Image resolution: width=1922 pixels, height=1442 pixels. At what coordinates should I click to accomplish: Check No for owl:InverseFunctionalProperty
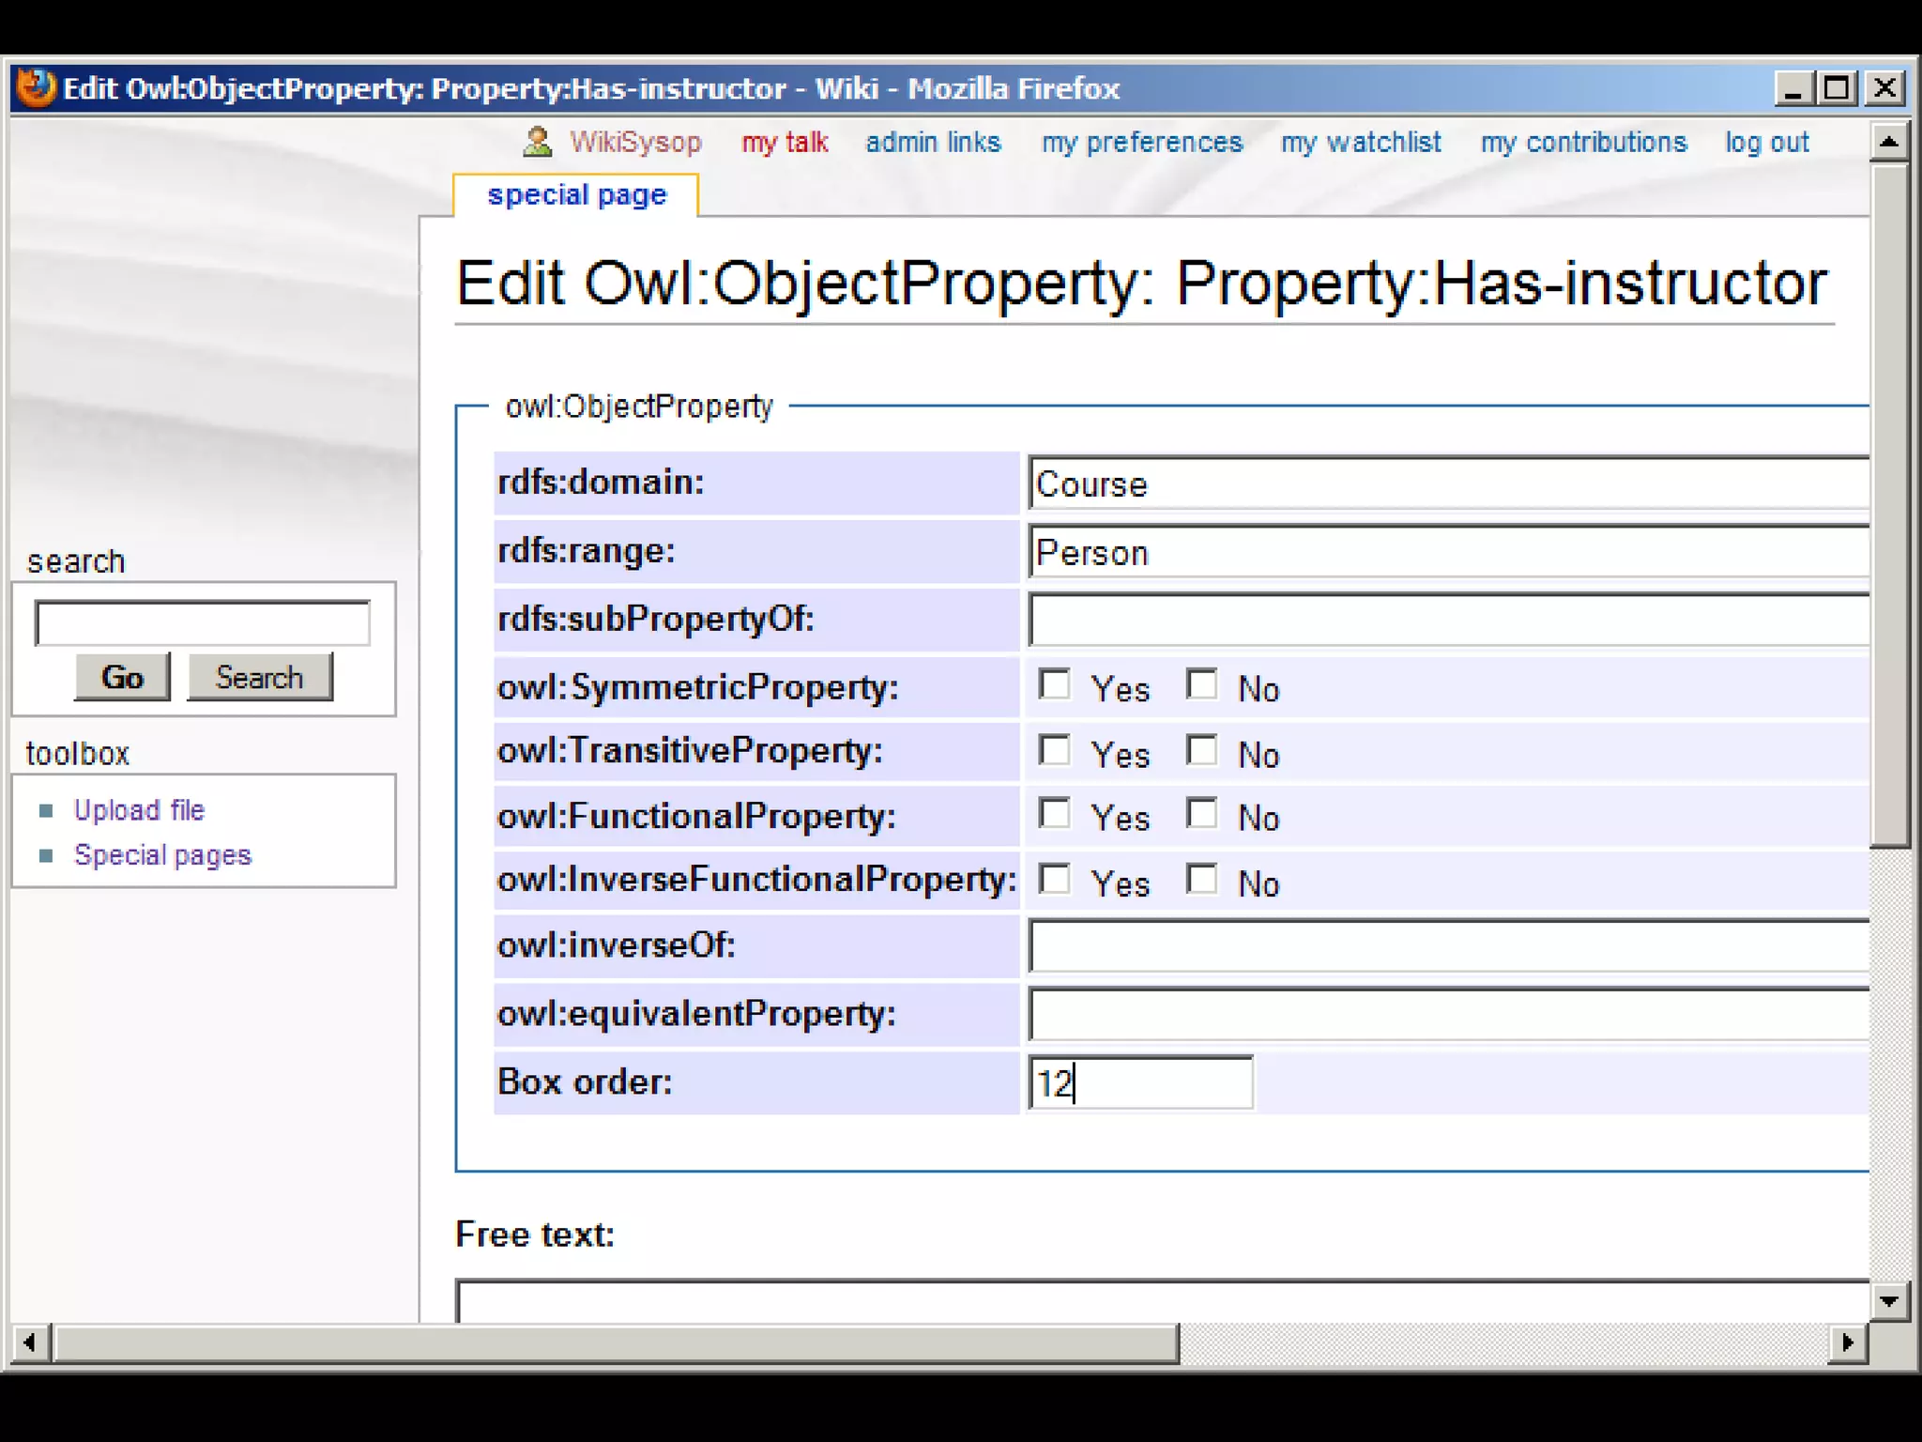point(1202,880)
